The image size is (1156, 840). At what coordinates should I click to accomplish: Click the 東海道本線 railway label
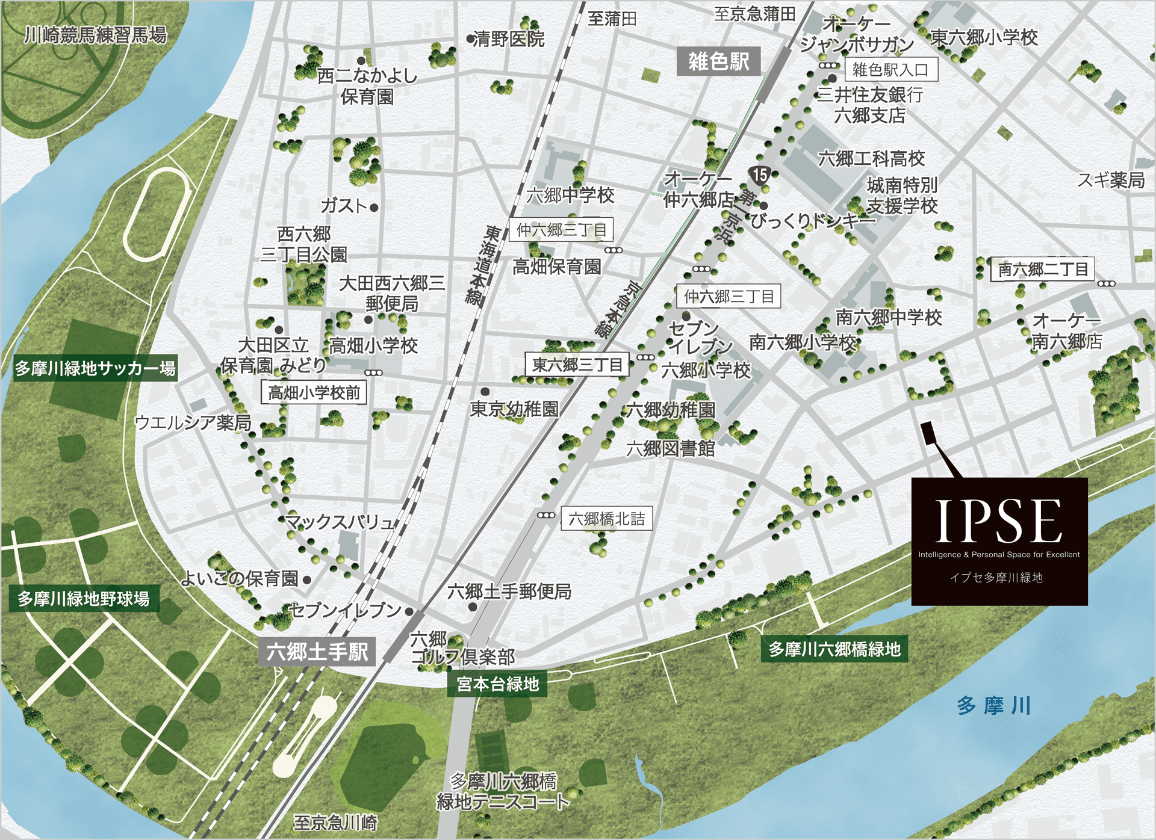(483, 265)
